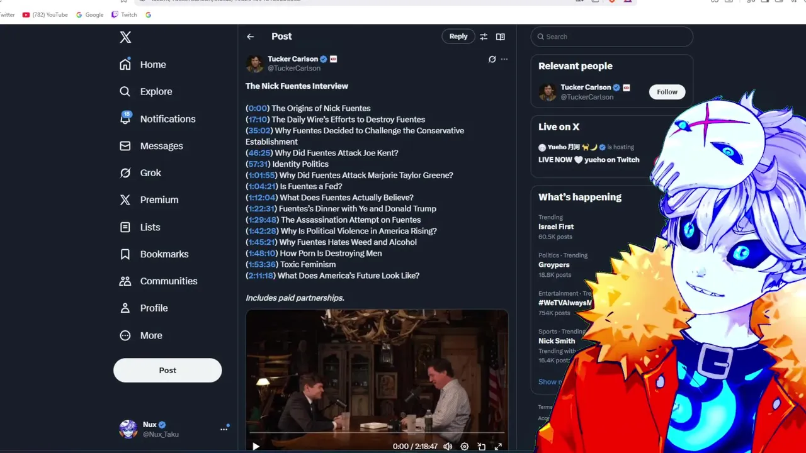This screenshot has width=806, height=453.
Task: Toggle picture-in-picture on the video
Action: tap(481, 446)
